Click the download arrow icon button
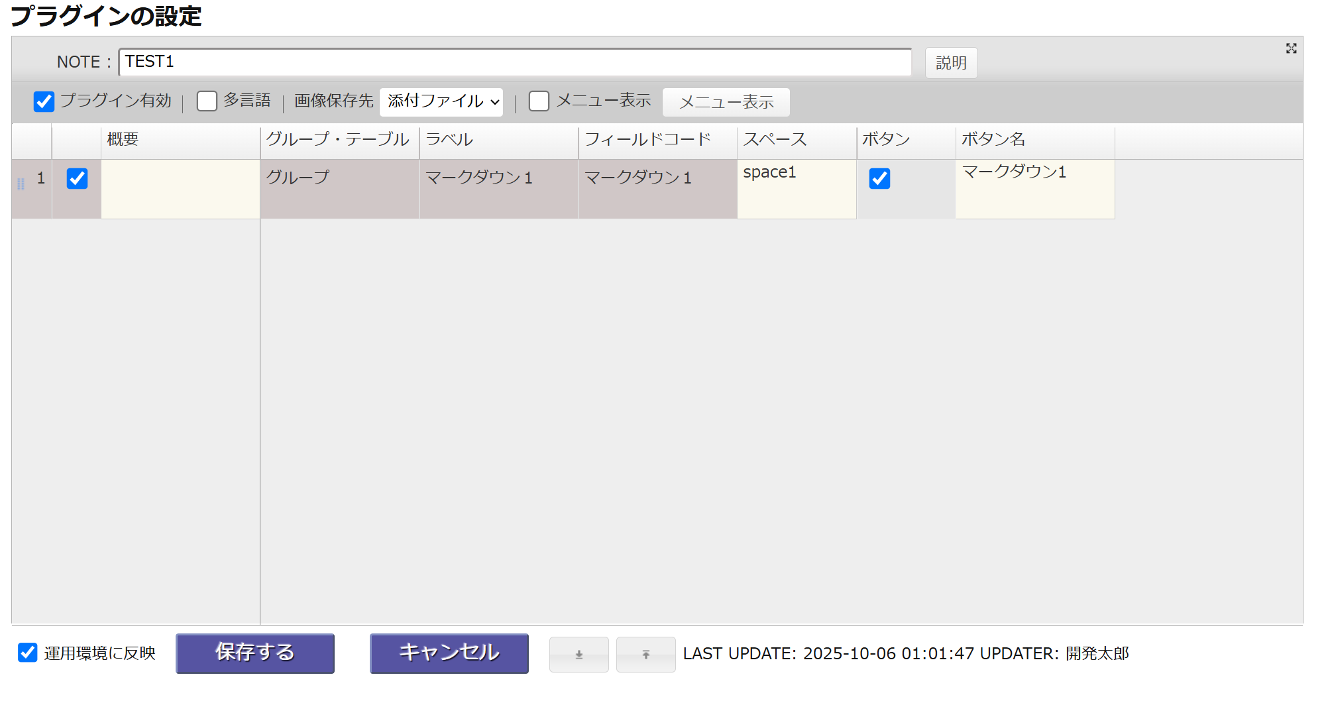The image size is (1330, 701). (x=579, y=655)
